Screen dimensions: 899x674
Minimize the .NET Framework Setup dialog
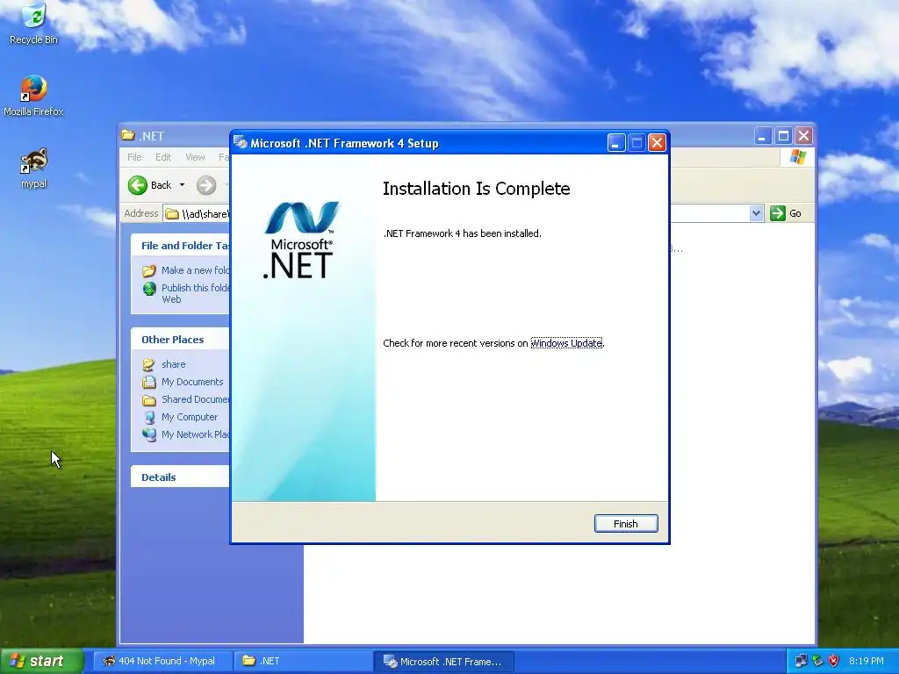point(616,143)
